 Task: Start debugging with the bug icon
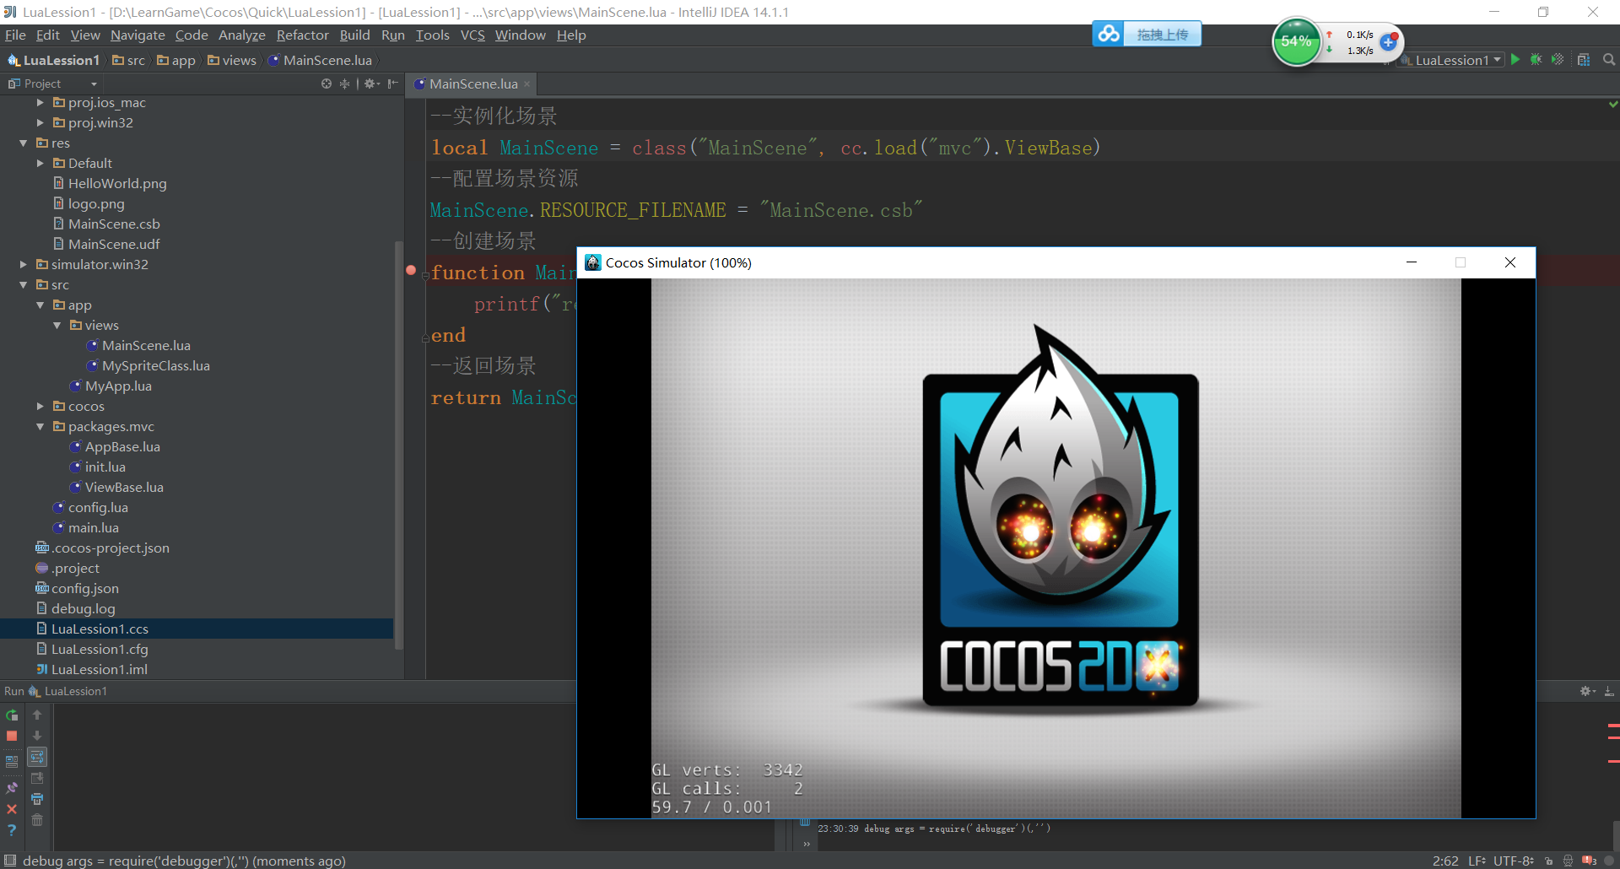(x=1536, y=60)
